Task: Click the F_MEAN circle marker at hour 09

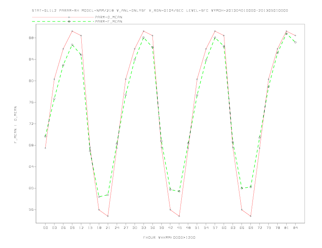Action: 72,45
